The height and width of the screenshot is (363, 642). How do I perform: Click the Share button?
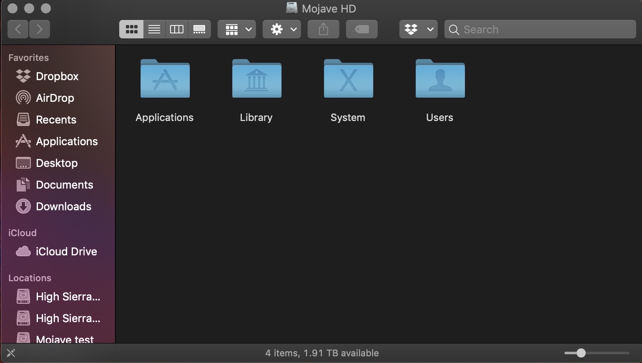(x=323, y=29)
